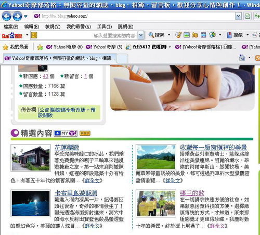Open the 工具(T) menu
The image size is (260, 235).
click(105, 27)
